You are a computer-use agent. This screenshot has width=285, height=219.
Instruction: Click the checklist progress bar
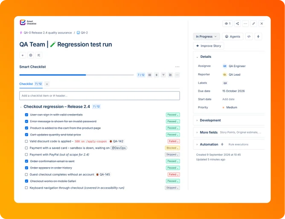[x=76, y=75]
